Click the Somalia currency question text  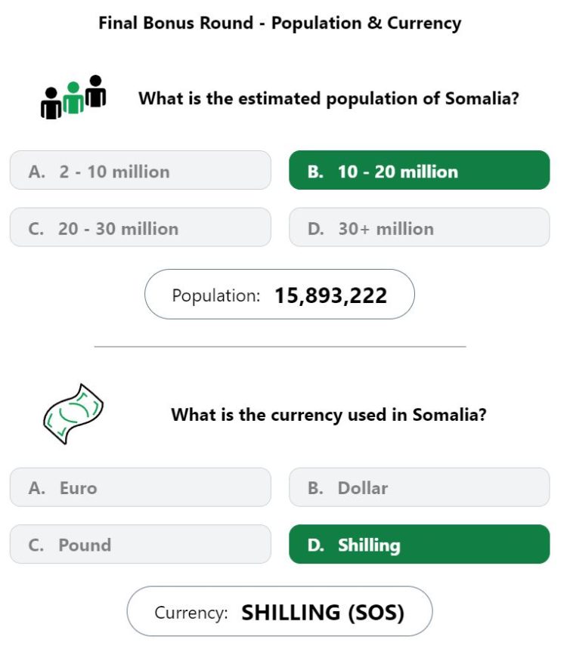[x=329, y=415]
